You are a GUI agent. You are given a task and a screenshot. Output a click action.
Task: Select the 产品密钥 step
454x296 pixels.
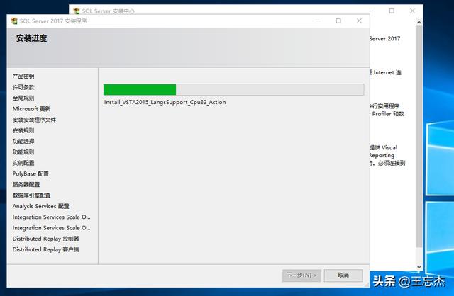pyautogui.click(x=23, y=76)
